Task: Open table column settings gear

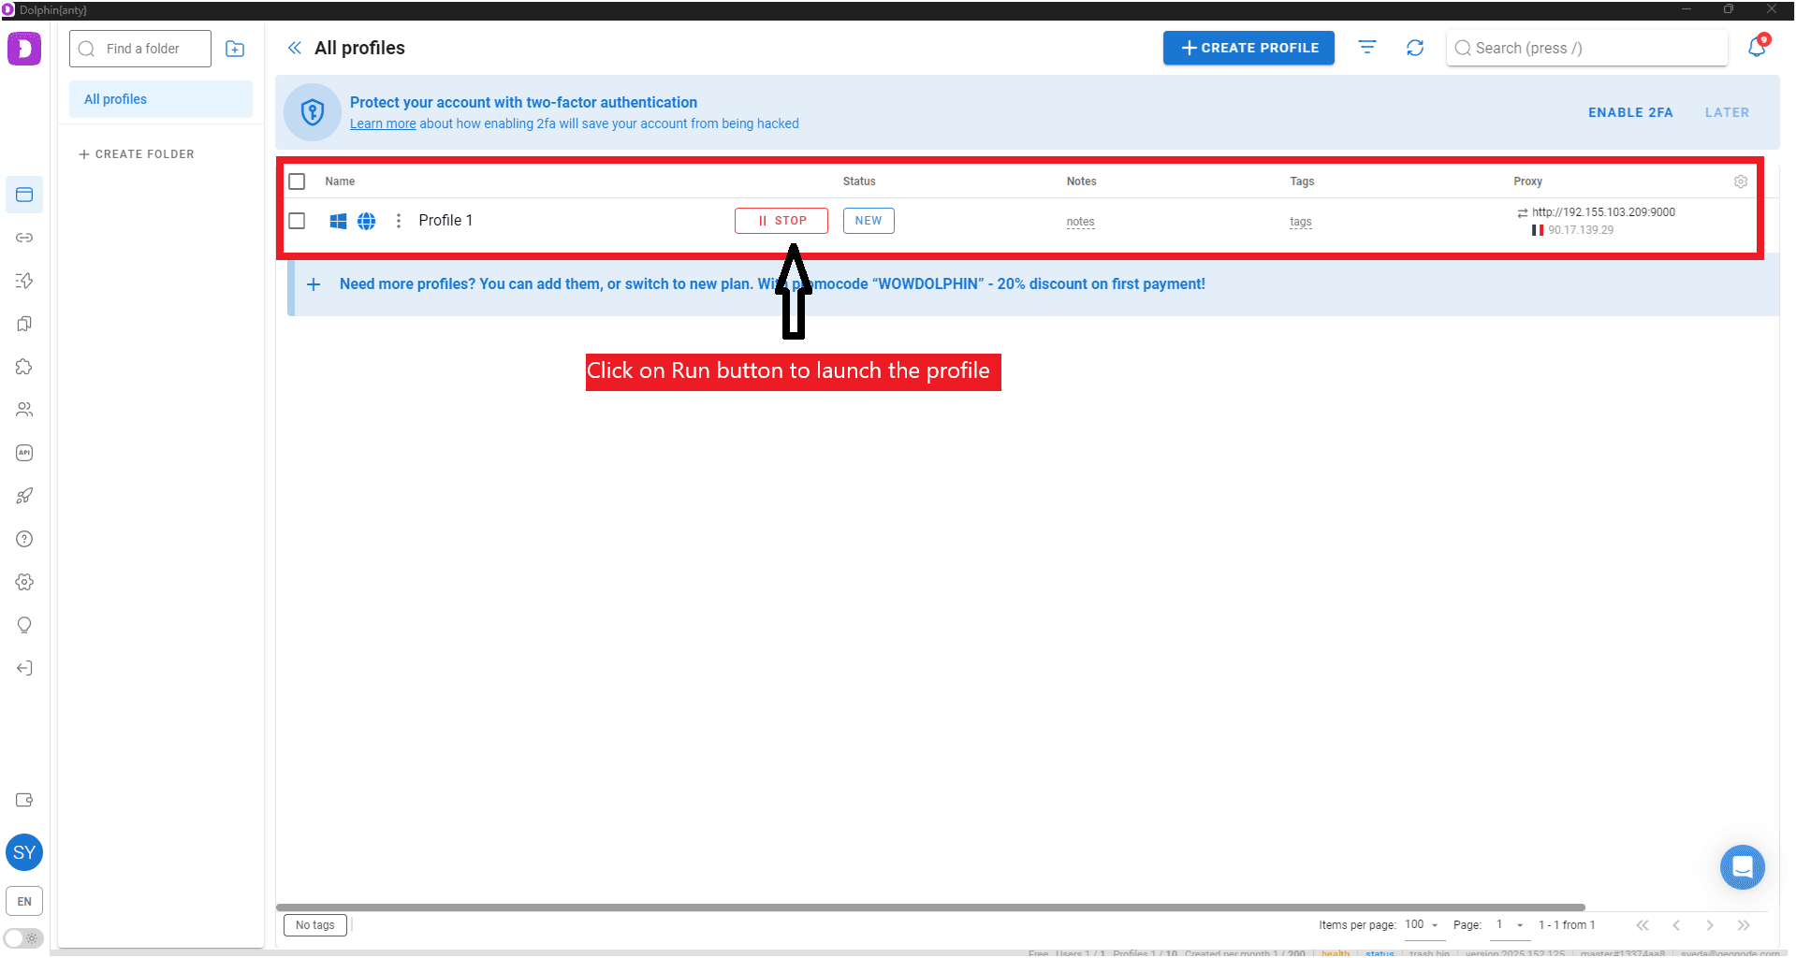Action: 1740,181
